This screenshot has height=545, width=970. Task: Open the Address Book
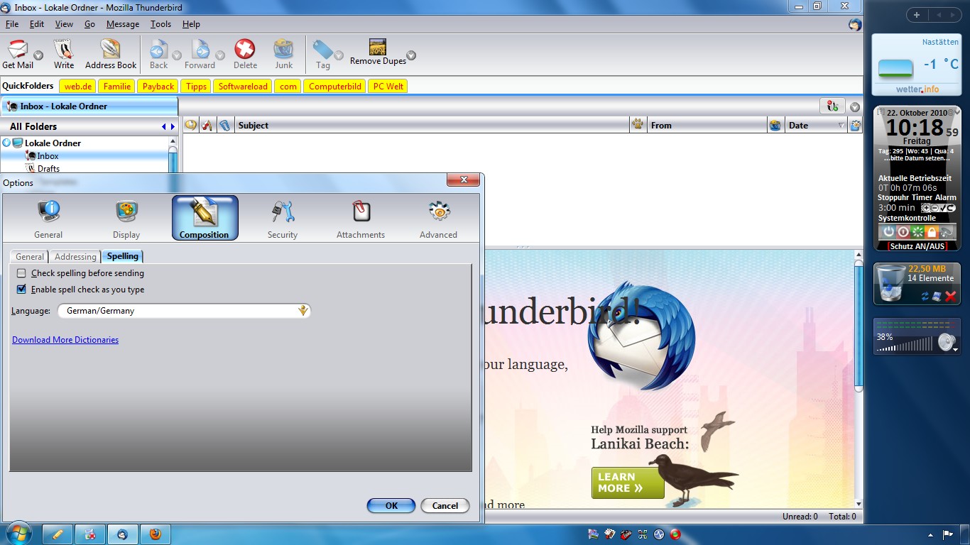pos(111,55)
